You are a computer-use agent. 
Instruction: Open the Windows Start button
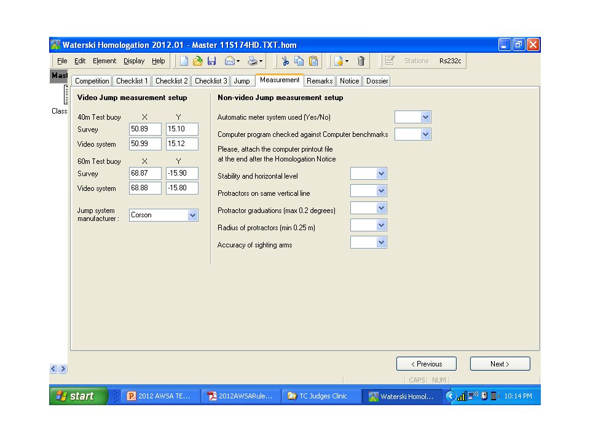(78, 396)
